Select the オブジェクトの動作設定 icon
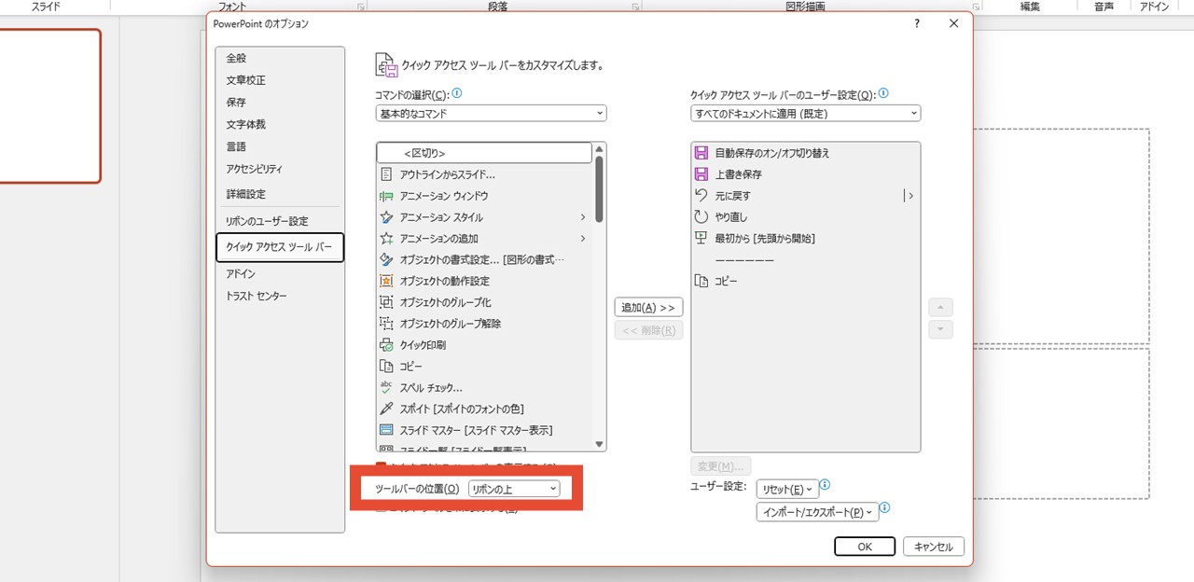Screen dimensions: 1194x582 [x=386, y=281]
